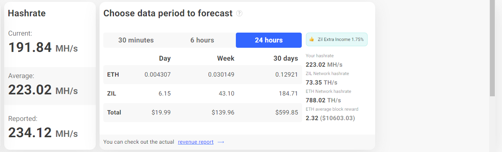
Task: Open the revenue report link
Action: (195, 142)
